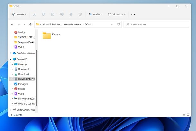196x131 pixels.
Task: Select Unità CD (D:) under Questo PC
Action: (24, 104)
